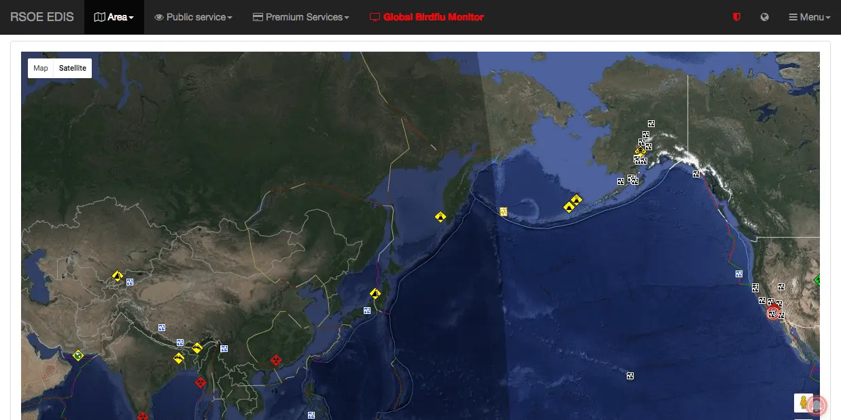The height and width of the screenshot is (420, 841).
Task: Select the yellow volcano marker in Central Asia
Action: coord(118,276)
